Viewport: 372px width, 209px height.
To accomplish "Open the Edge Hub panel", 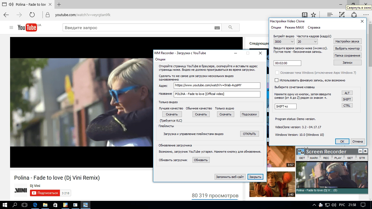I will click(x=330, y=15).
